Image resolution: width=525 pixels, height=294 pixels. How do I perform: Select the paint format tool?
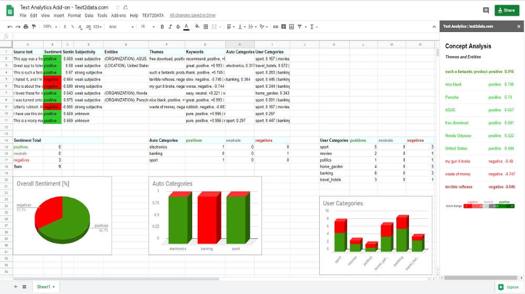(34, 27)
